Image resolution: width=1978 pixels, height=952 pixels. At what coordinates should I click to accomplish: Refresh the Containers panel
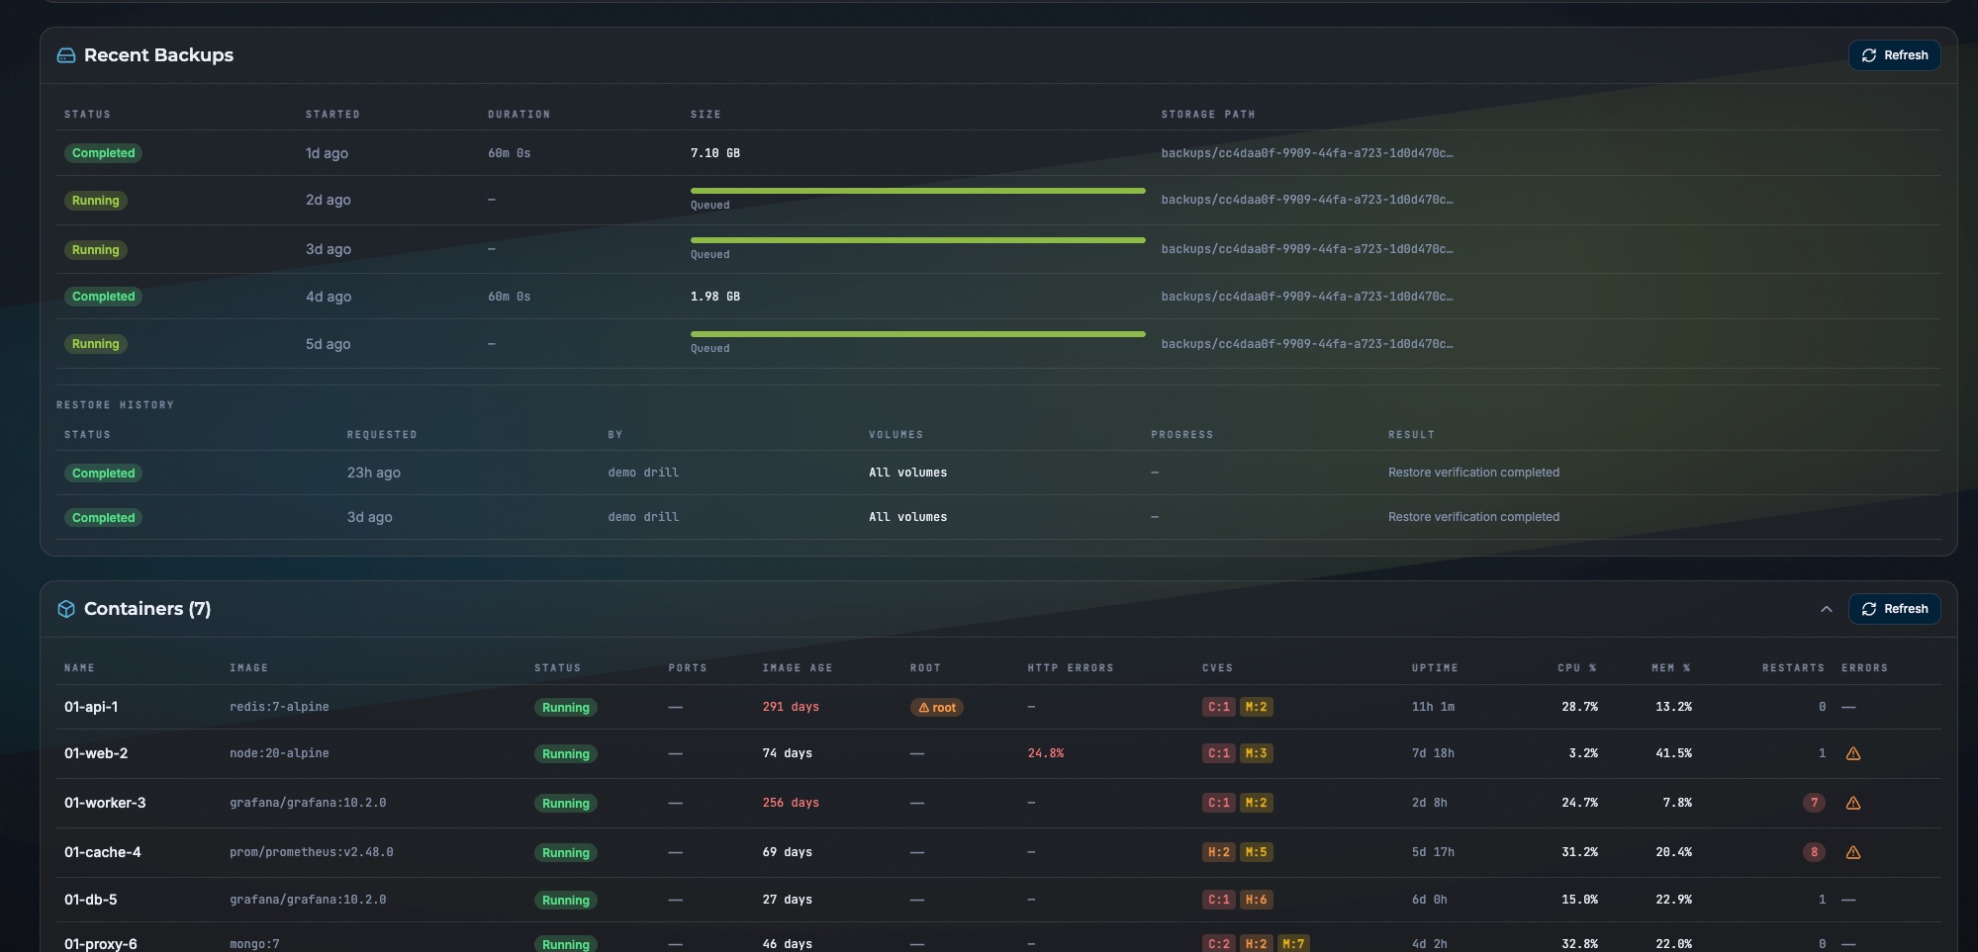(x=1894, y=609)
